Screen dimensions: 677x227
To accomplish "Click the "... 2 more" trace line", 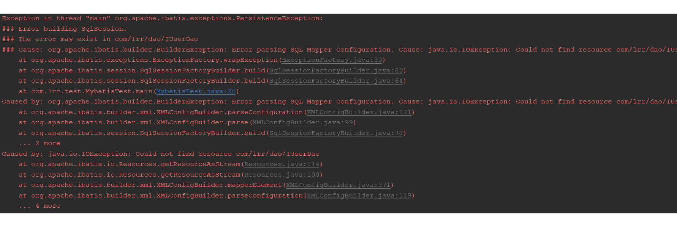I will point(40,143).
